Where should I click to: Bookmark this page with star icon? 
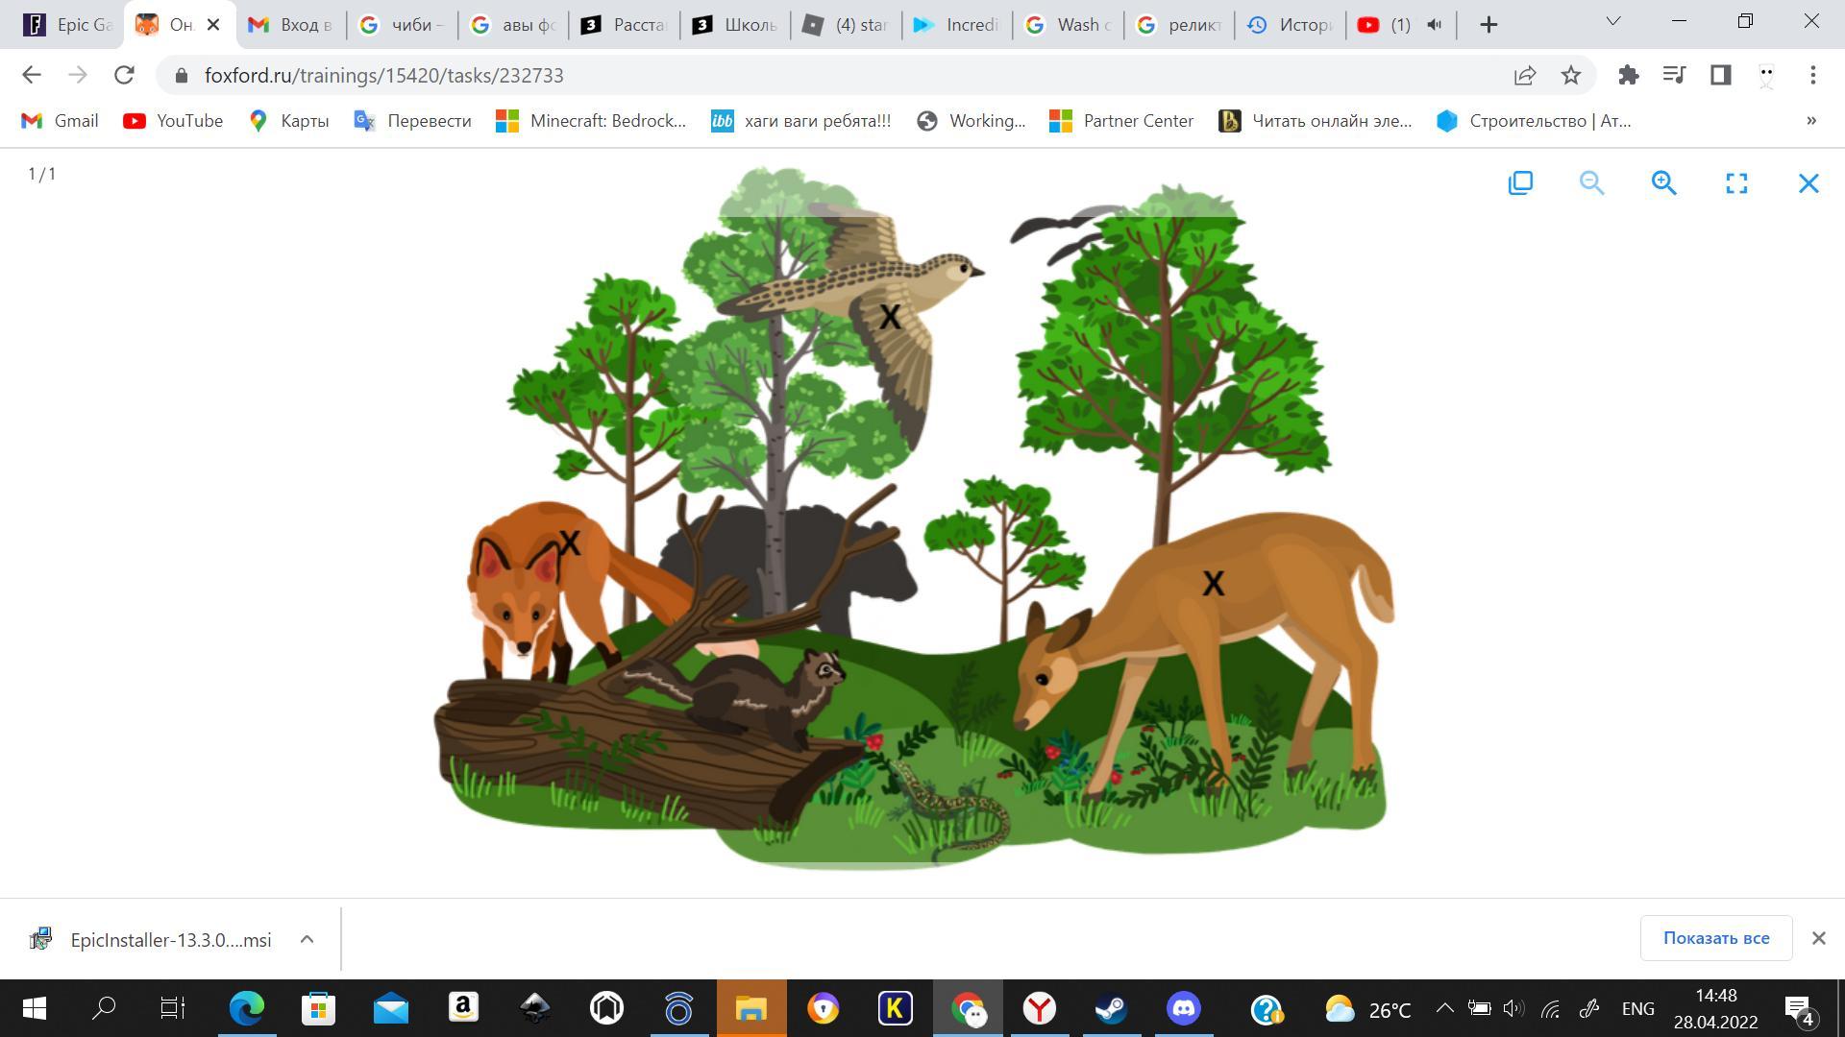point(1570,75)
